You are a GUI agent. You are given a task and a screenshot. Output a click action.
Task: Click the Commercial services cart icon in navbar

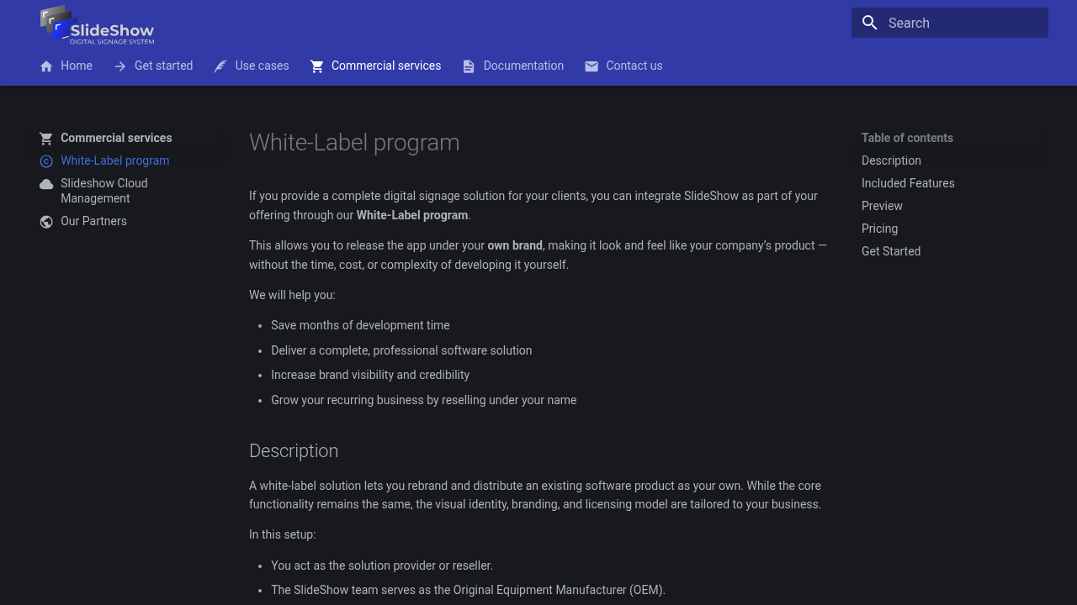(317, 66)
